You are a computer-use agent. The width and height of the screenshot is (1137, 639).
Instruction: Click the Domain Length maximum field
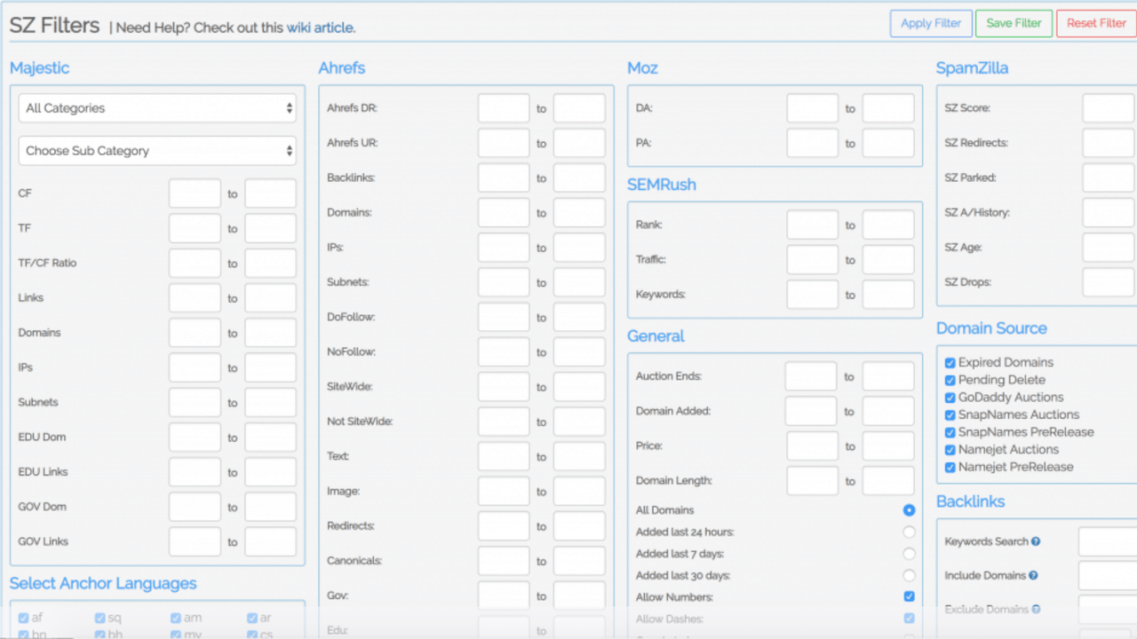click(888, 481)
